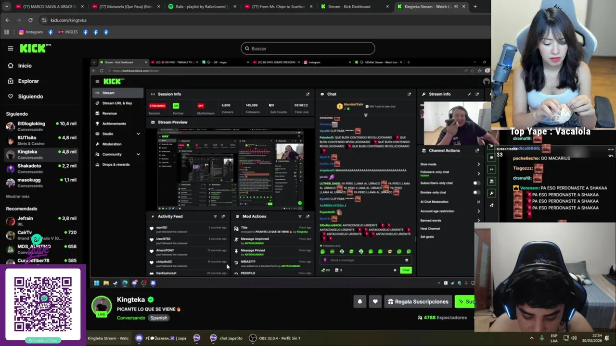Pop out the Session Info panel
The height and width of the screenshot is (346, 616).
click(308, 94)
